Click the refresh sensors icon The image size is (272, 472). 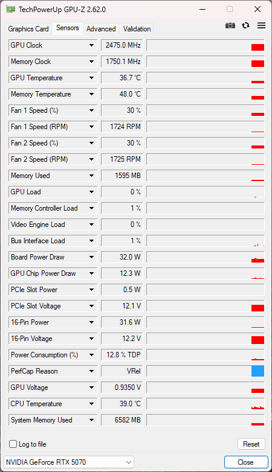tap(246, 25)
